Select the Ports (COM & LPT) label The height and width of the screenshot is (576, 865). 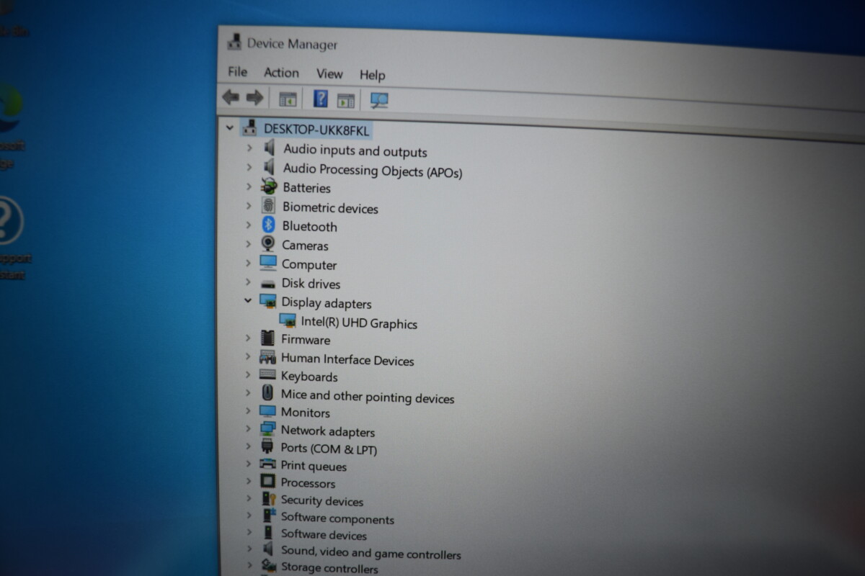pyautogui.click(x=329, y=449)
